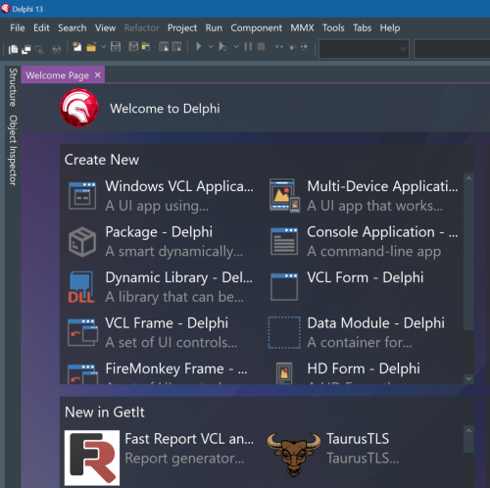Click the Windows VCL Application icon

(82, 196)
